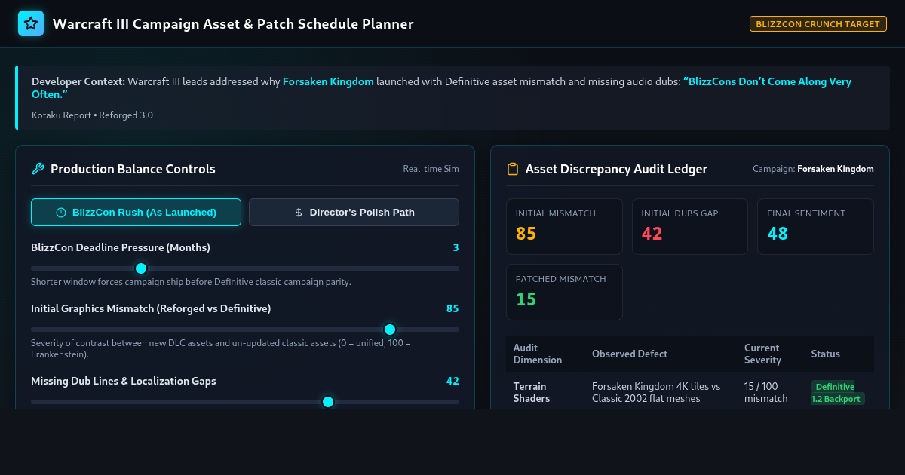Click the Patched Mismatch stat card
This screenshot has width=905, height=475.
click(x=565, y=292)
